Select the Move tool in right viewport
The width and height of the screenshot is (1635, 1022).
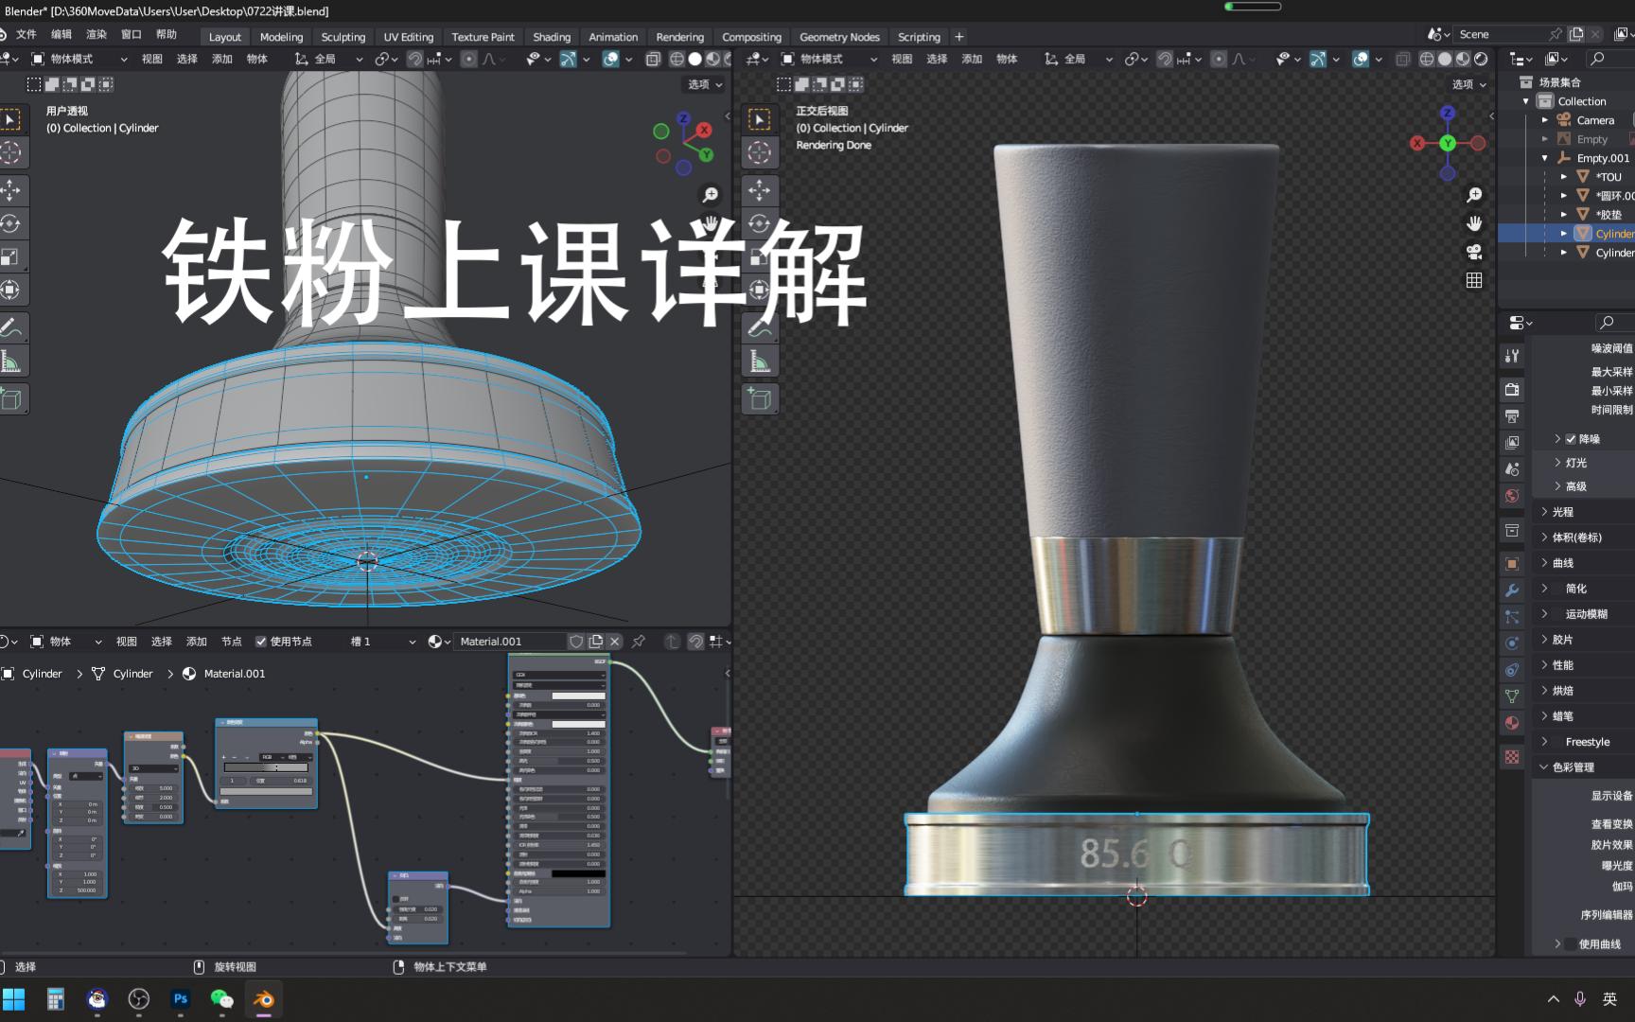(760, 190)
